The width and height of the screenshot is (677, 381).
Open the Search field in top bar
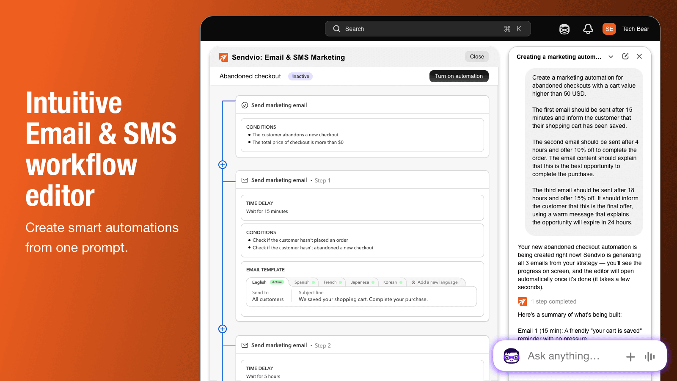428,29
